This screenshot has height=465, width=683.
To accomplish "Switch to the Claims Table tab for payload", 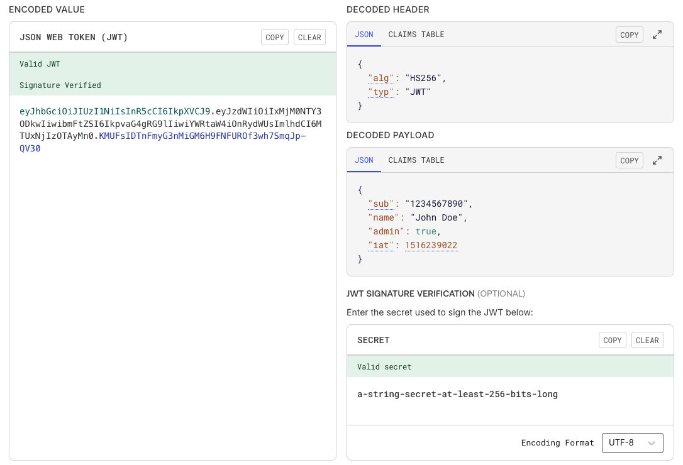I will point(416,160).
